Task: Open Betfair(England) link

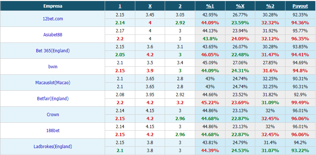Action: (53, 99)
